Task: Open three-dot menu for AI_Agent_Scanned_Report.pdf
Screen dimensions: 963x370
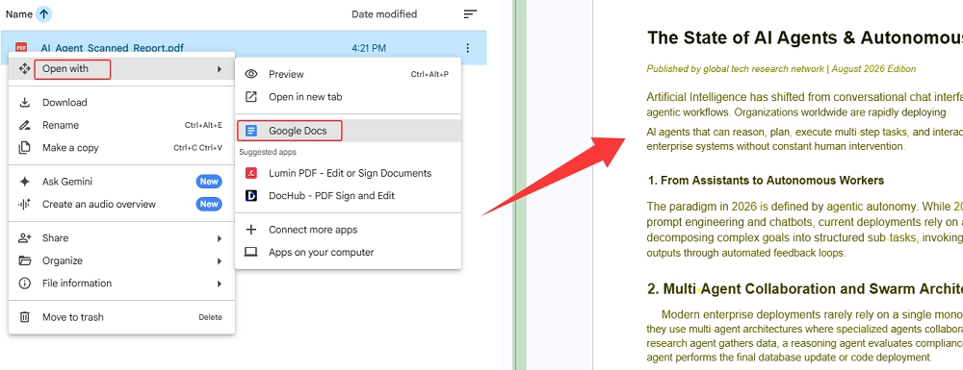Action: coord(468,48)
